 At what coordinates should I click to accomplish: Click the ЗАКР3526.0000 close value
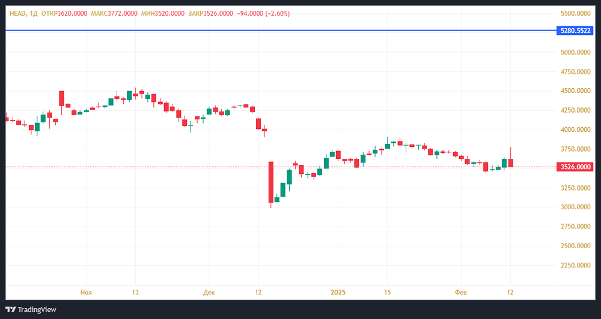(210, 13)
